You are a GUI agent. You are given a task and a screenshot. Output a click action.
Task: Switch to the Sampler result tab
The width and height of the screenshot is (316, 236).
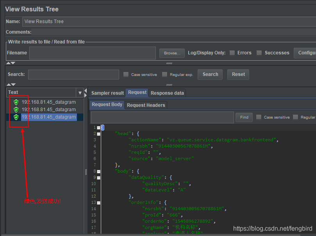(x=107, y=93)
